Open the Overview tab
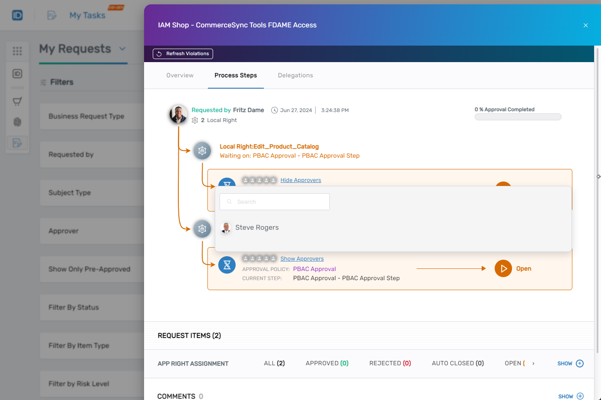The height and width of the screenshot is (400, 601). (180, 75)
